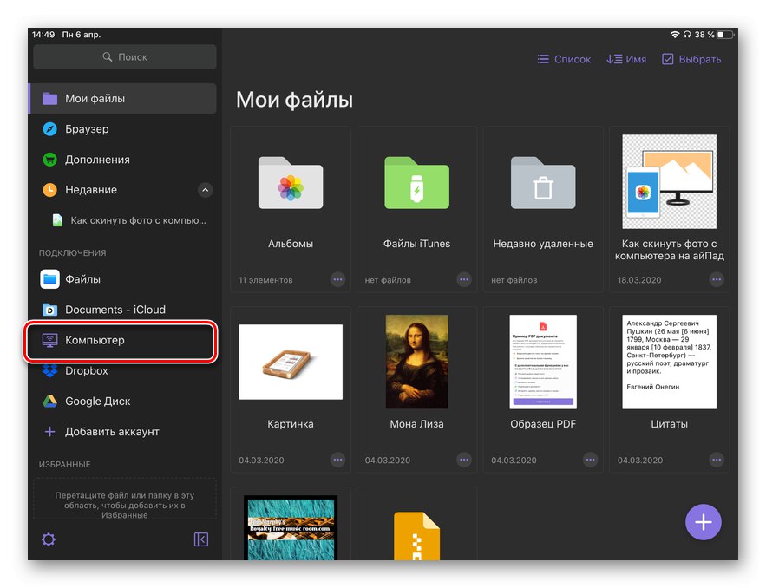Open Файлы connection
This screenshot has height=588, width=766.
coord(122,279)
